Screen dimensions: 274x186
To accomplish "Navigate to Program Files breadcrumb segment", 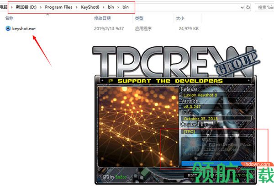I will pyautogui.click(x=58, y=7).
